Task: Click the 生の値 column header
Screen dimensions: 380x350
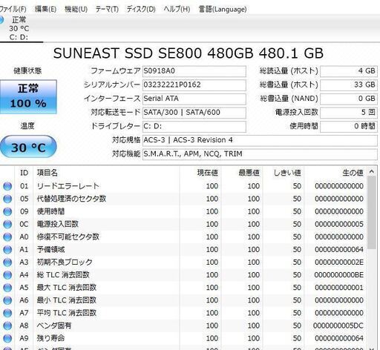Action: click(x=335, y=173)
